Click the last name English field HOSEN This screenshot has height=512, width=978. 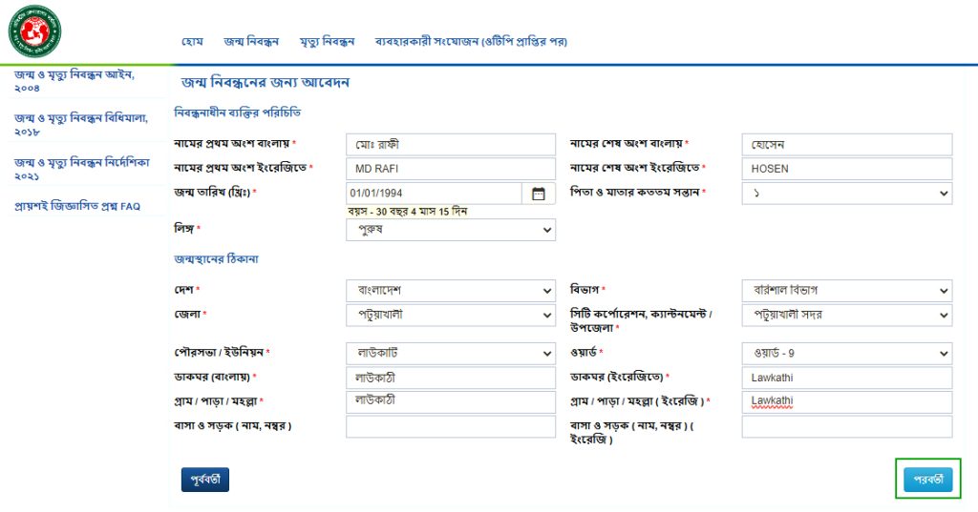[846, 169]
